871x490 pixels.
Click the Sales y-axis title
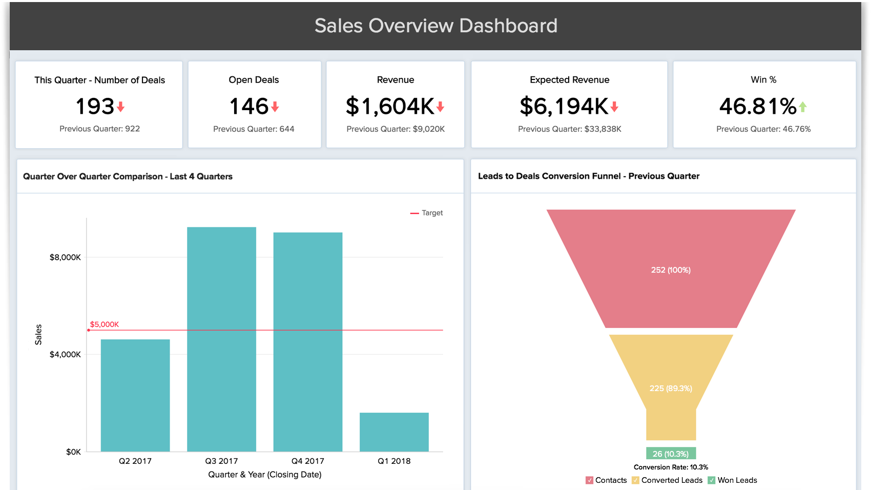pos(38,335)
